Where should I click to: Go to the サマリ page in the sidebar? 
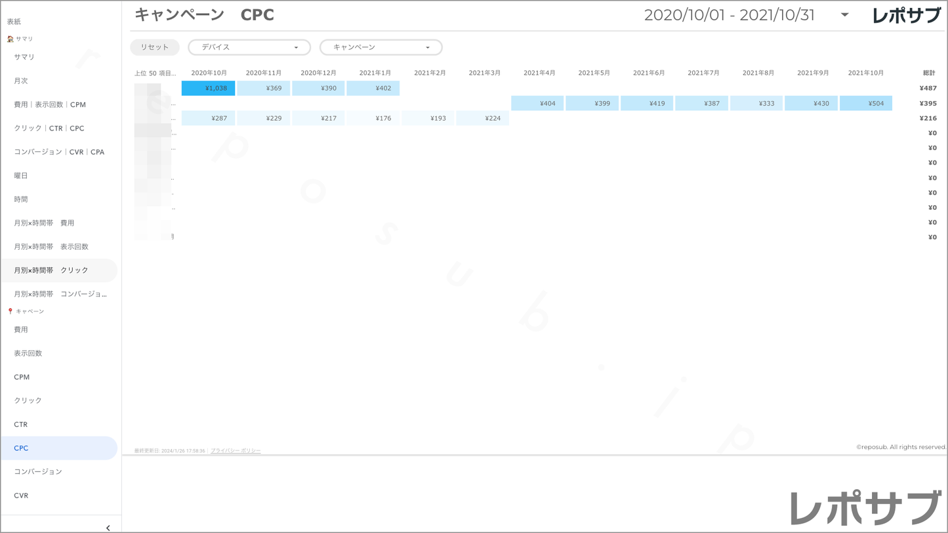[24, 57]
